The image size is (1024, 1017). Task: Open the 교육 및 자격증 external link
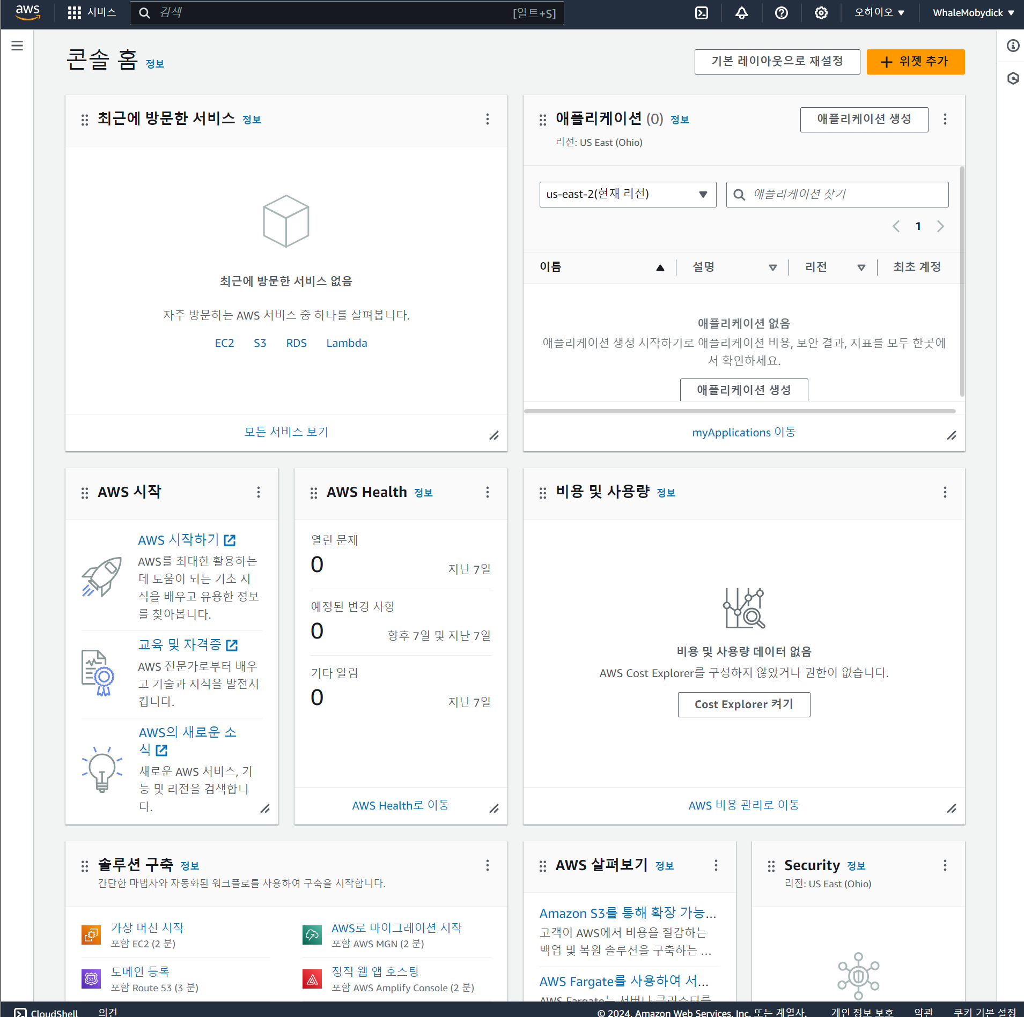point(188,644)
